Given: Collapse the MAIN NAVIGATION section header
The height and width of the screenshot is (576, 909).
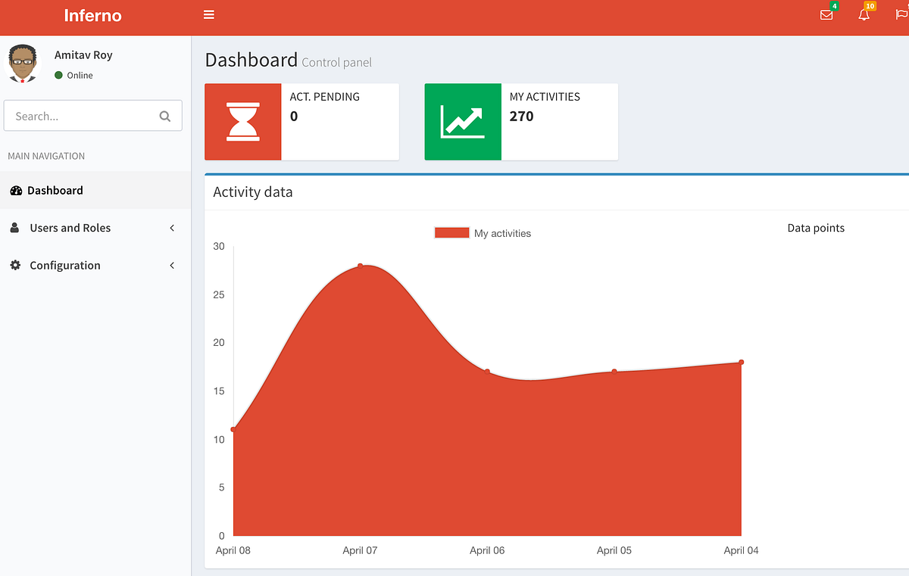Looking at the screenshot, I should point(46,156).
